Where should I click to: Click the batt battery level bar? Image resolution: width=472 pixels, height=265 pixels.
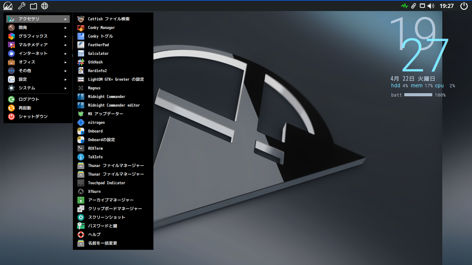(418, 95)
